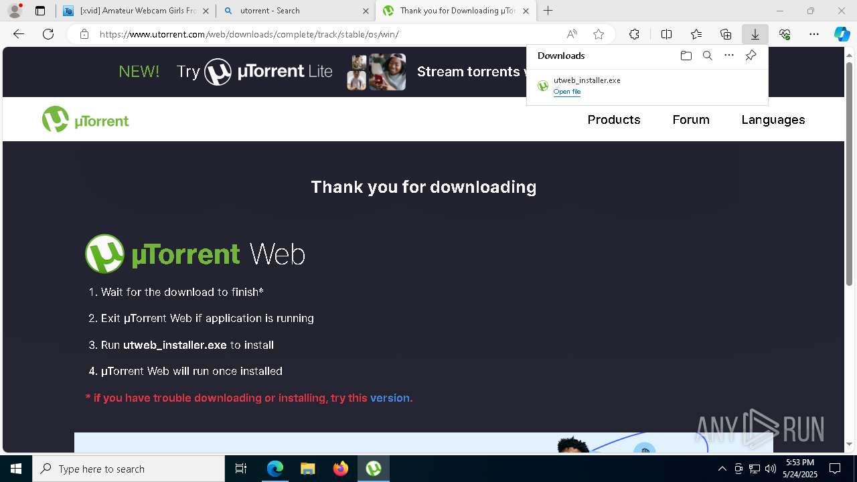Launch Firefox from the taskbar
The image size is (857, 482).
click(x=341, y=469)
